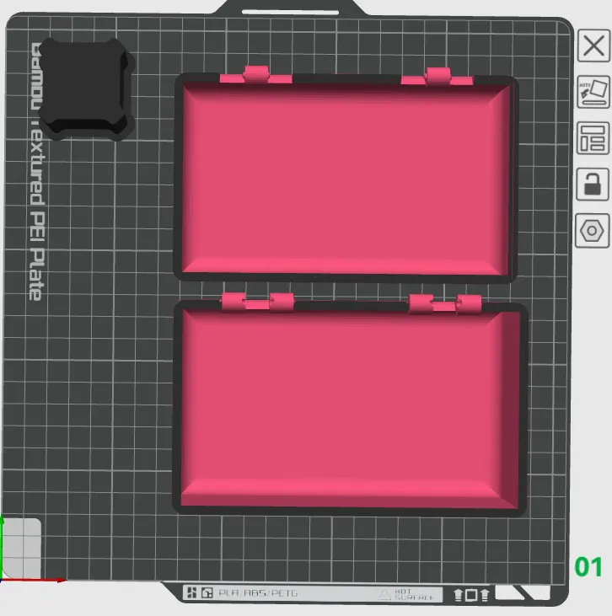Toggle the plate lock icon
The width and height of the screenshot is (612, 616).
pos(593,185)
